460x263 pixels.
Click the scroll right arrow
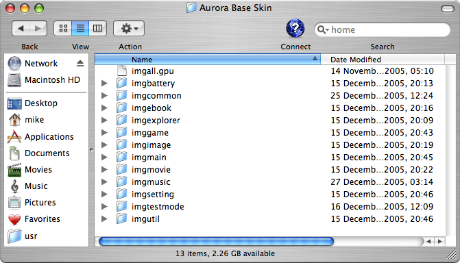tap(439, 242)
